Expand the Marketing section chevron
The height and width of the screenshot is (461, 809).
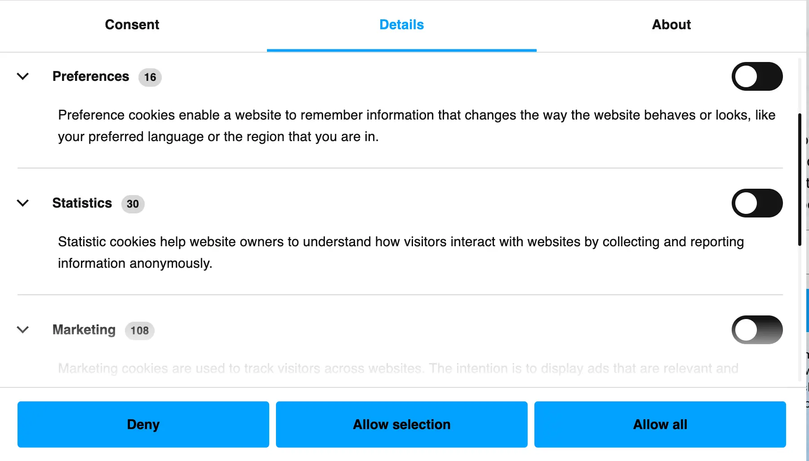[23, 330]
